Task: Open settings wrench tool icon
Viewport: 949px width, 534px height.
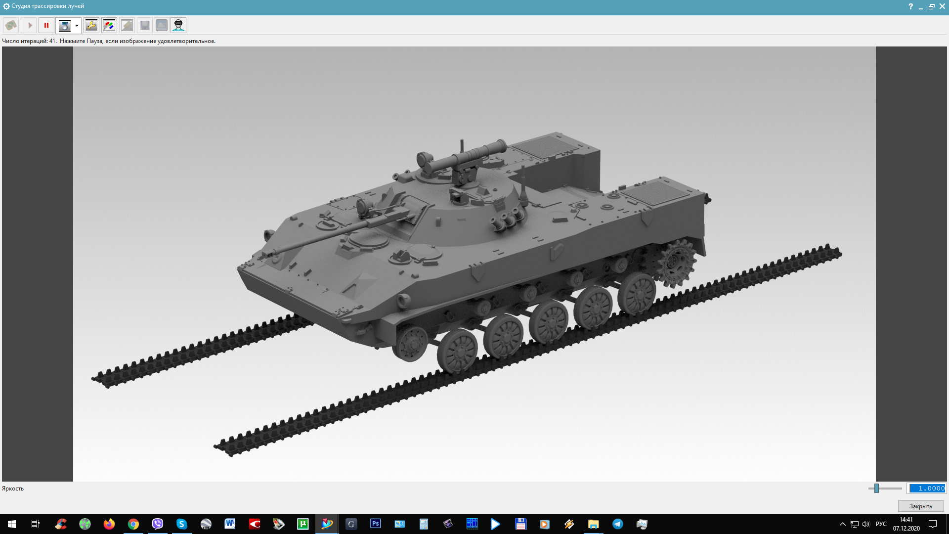Action: tap(91, 25)
